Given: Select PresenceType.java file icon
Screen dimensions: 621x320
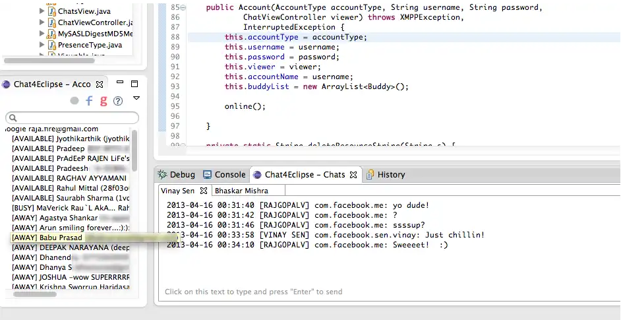Looking at the screenshot, I should (x=51, y=45).
